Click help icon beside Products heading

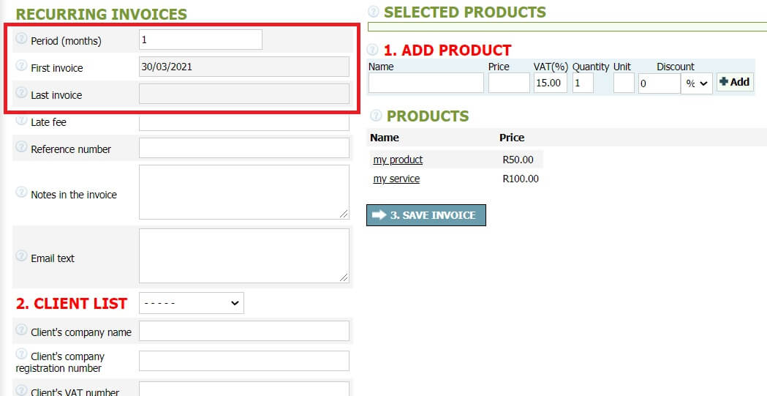(x=376, y=116)
